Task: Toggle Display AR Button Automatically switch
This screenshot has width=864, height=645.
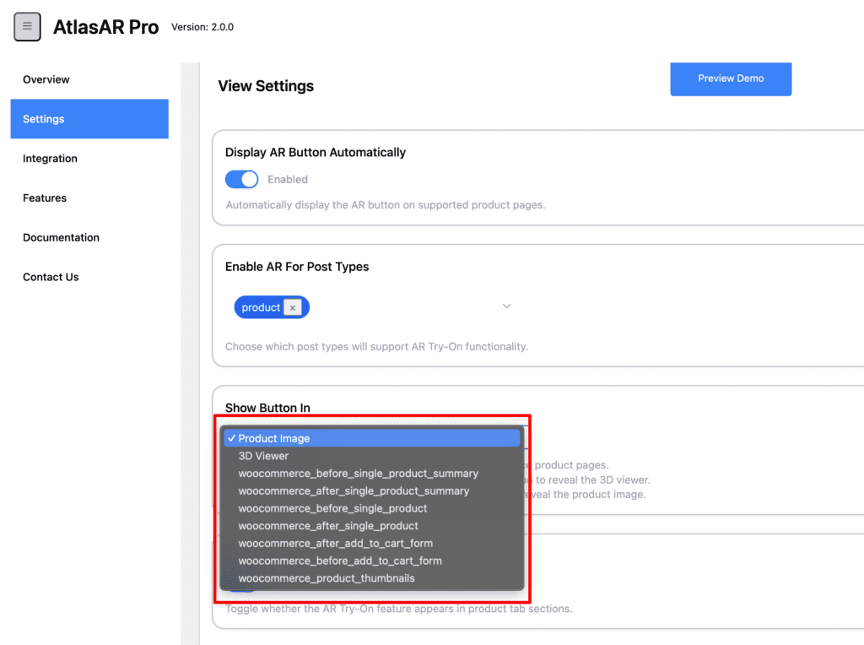Action: coord(242,180)
